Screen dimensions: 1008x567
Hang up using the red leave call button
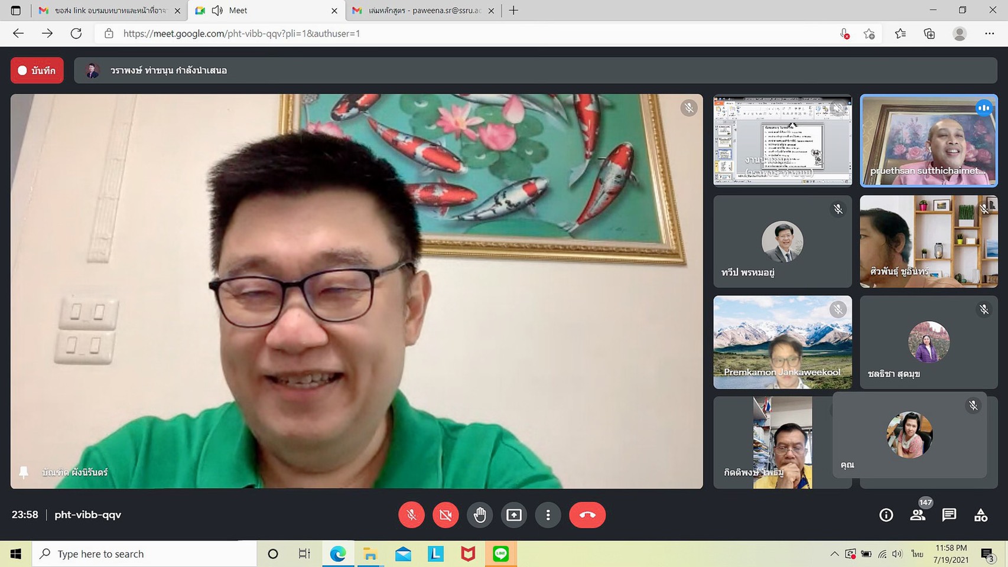(x=587, y=515)
